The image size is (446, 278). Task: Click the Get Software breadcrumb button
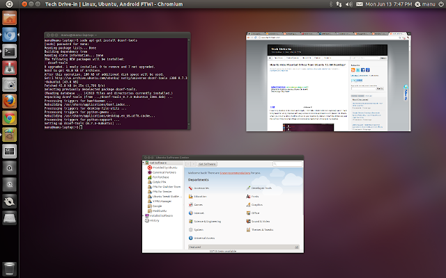point(208,164)
